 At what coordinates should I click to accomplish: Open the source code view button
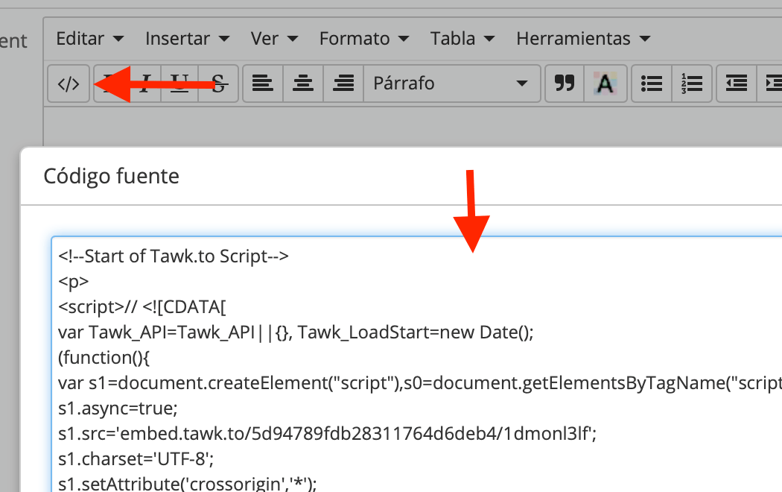pyautogui.click(x=69, y=83)
